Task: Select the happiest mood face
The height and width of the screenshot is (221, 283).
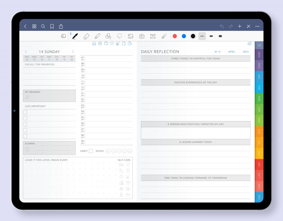Action: tap(130, 151)
